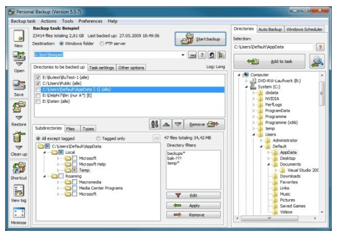Open the dropdown arrow above Clean up

(x=19, y=147)
